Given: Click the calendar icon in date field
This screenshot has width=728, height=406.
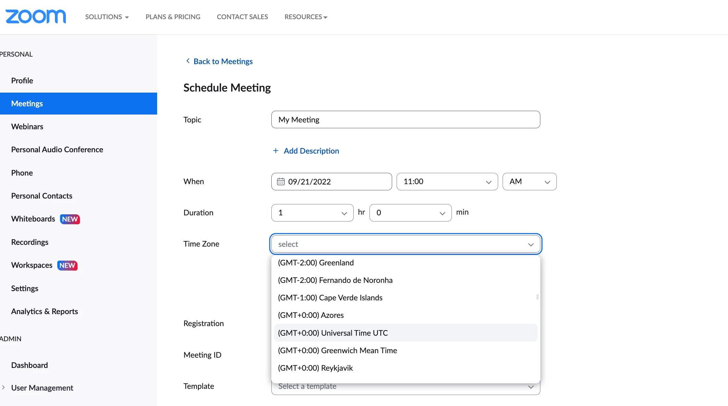Looking at the screenshot, I should coord(281,181).
